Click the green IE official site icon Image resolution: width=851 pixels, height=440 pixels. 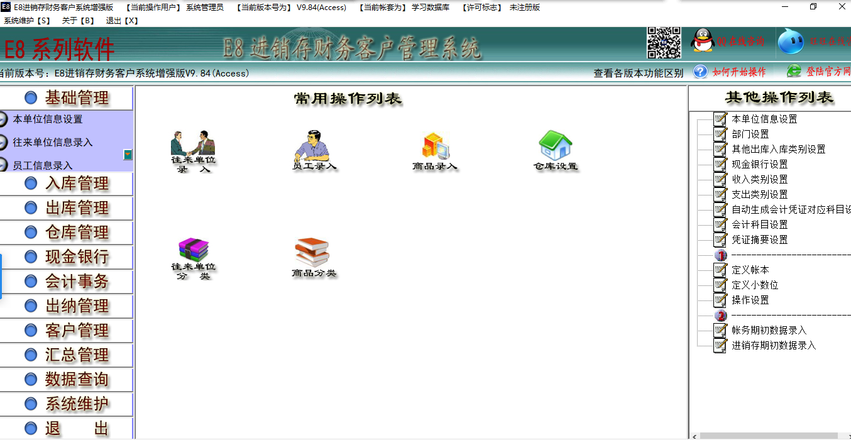(794, 72)
